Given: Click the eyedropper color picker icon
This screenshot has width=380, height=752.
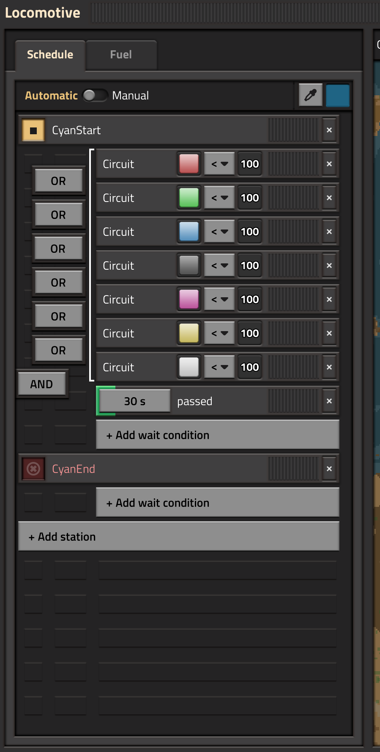Looking at the screenshot, I should (311, 95).
